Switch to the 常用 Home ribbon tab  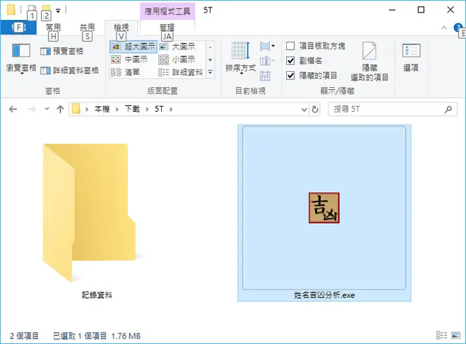tap(53, 28)
